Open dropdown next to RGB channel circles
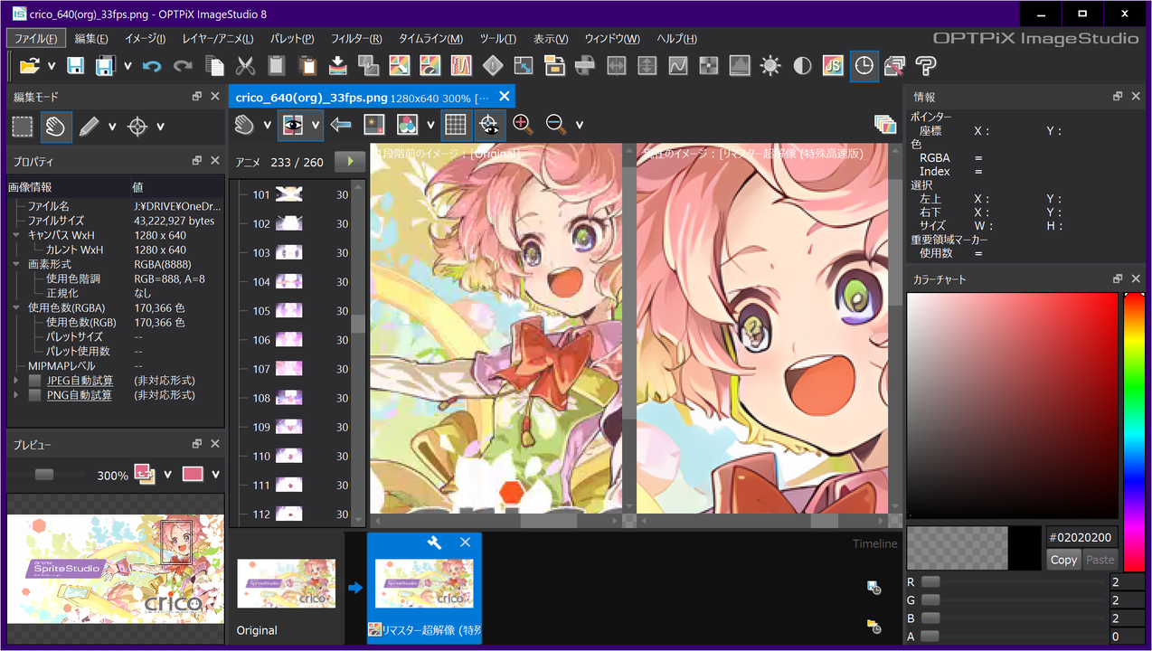The width and height of the screenshot is (1152, 651). coord(431,125)
